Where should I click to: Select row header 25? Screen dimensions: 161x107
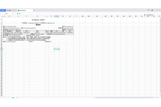(1, 58)
